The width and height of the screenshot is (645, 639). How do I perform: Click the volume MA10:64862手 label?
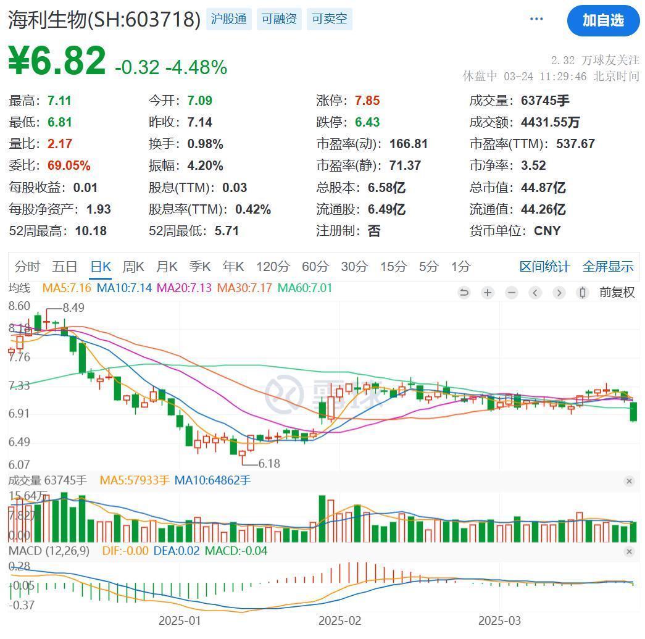213,480
